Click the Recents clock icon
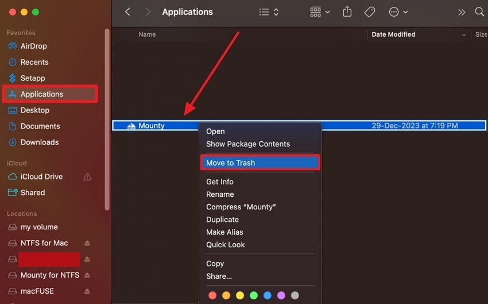 tap(13, 62)
